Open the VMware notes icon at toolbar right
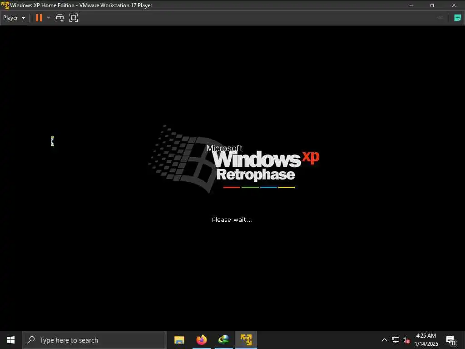The image size is (465, 349). click(458, 18)
